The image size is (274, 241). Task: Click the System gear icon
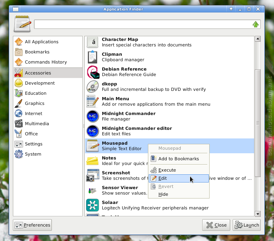(19, 154)
